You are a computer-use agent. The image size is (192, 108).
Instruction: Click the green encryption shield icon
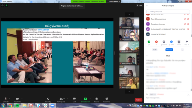pos(6,5)
